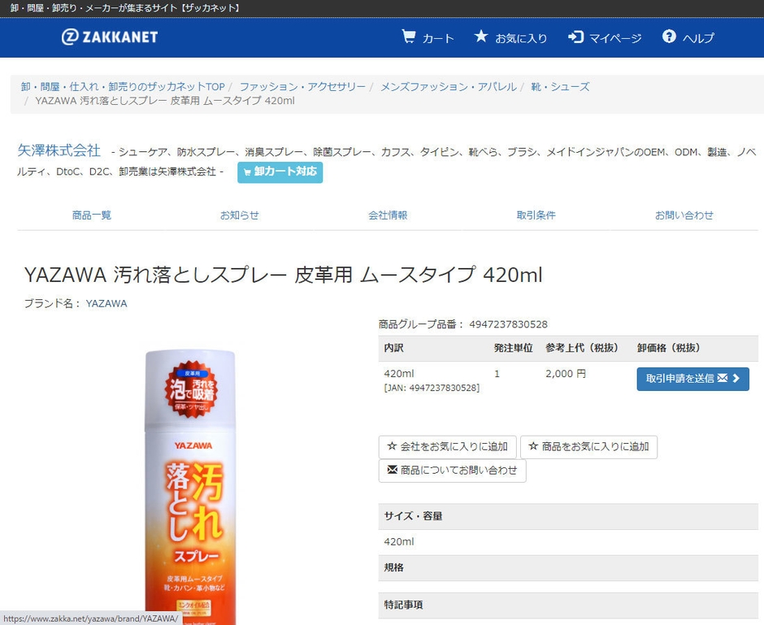The image size is (764, 625).
Task: Click the ZAKKANET logo
Action: [109, 37]
